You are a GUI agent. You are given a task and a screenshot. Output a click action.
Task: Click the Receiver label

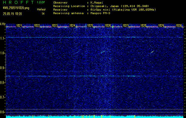60,9
